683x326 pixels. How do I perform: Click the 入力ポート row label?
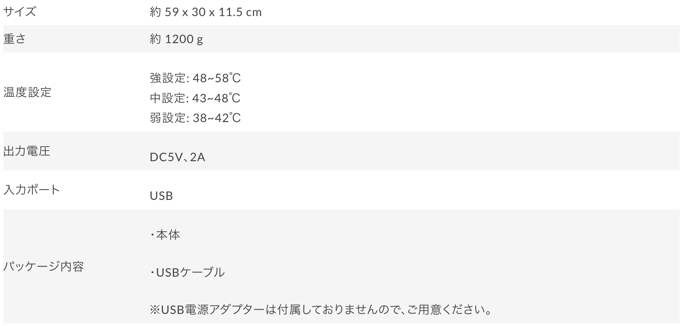click(31, 190)
